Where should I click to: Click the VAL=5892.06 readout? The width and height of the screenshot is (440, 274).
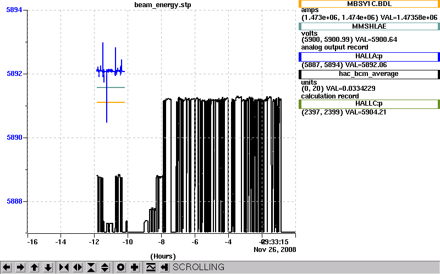pyautogui.click(x=366, y=65)
